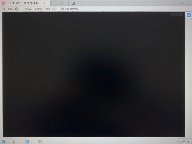Select the active tab with Chinese title

(x=23, y=3)
